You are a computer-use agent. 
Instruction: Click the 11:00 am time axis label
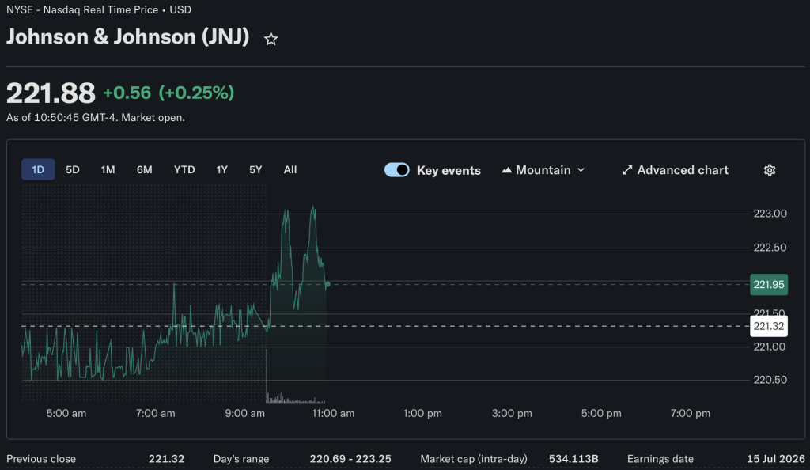(x=333, y=413)
